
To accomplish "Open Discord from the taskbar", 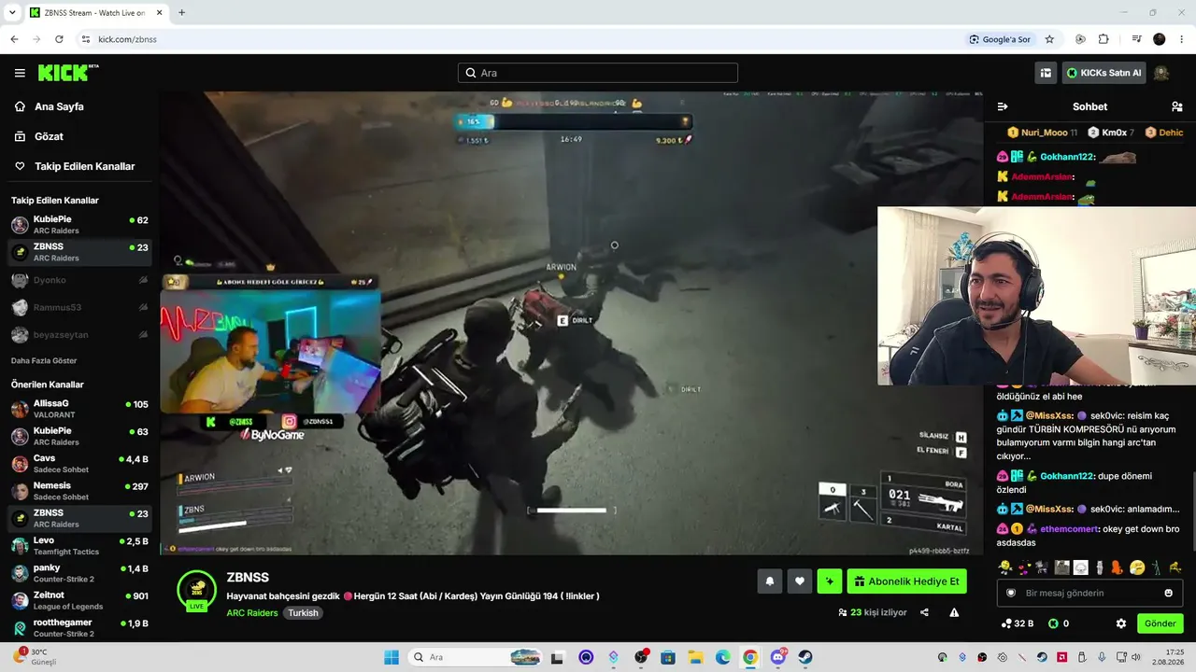I will point(778,657).
